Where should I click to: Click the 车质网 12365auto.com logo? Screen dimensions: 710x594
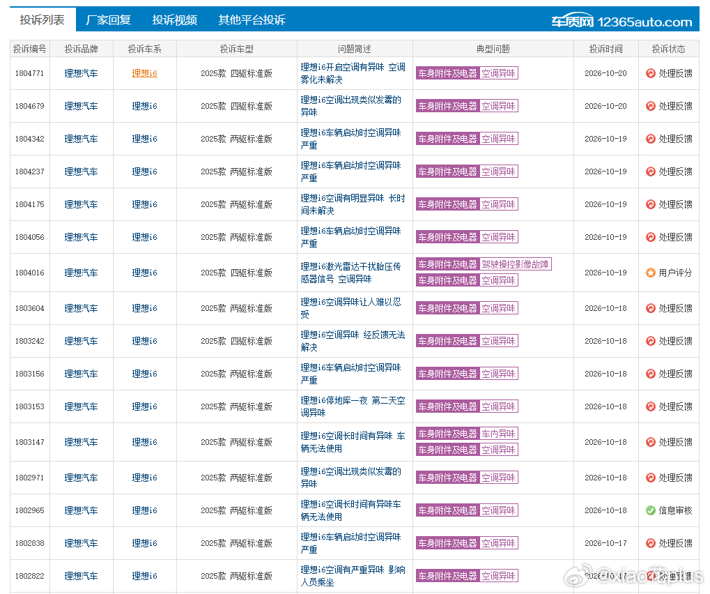pos(622,22)
